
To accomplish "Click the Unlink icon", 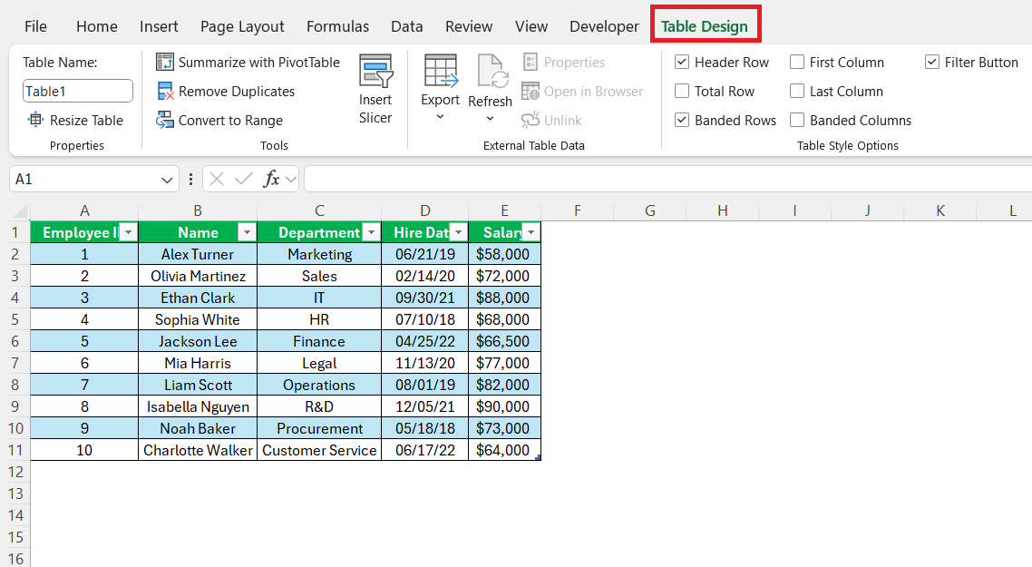I will (x=531, y=120).
